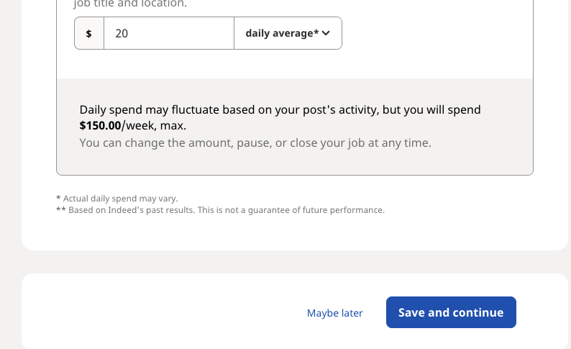Click the "/week, max." text
The image size is (571, 349).
pos(154,125)
